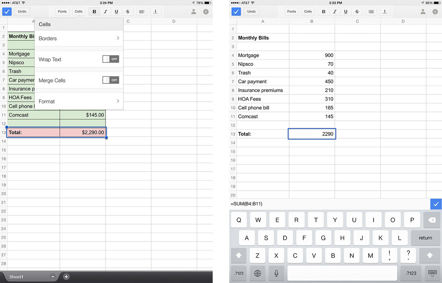The height and width of the screenshot is (283, 442).
Task: Open the Fonts menu in right spreadsheet toolbar
Action: tap(292, 11)
